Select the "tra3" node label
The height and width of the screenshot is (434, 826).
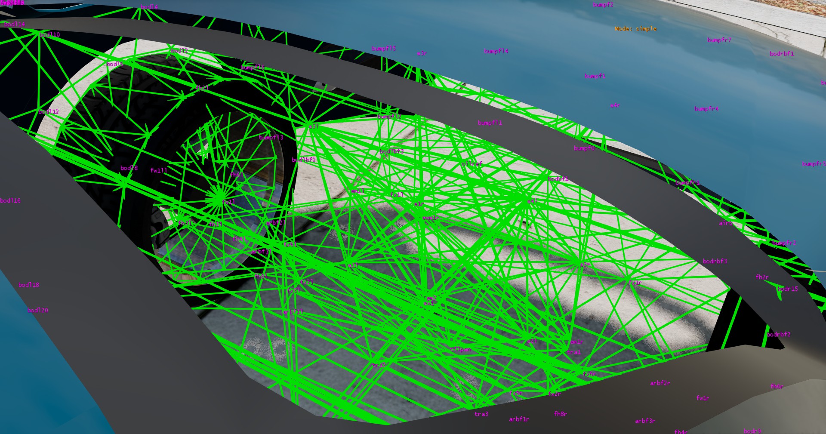coord(481,414)
